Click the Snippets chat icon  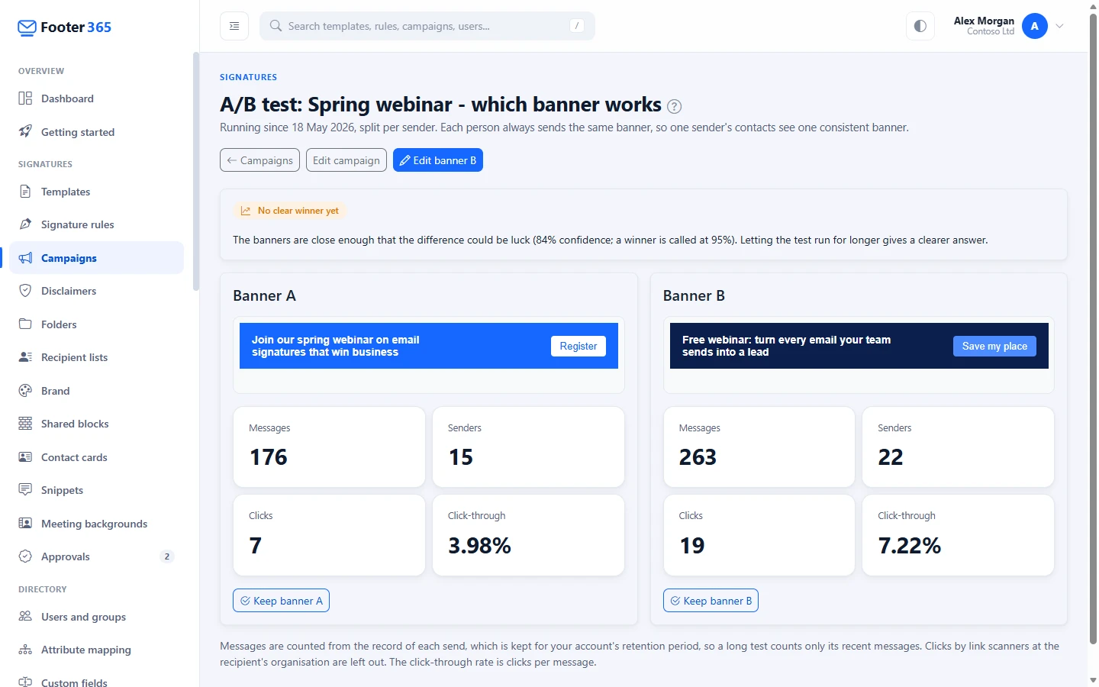[x=25, y=490]
